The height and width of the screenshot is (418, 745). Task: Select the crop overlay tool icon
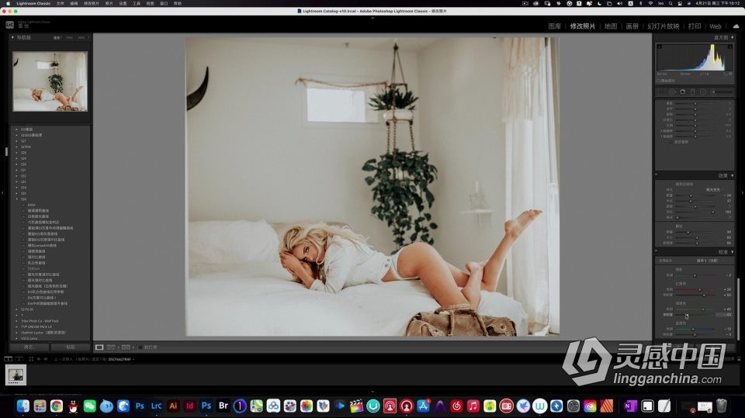[662, 92]
